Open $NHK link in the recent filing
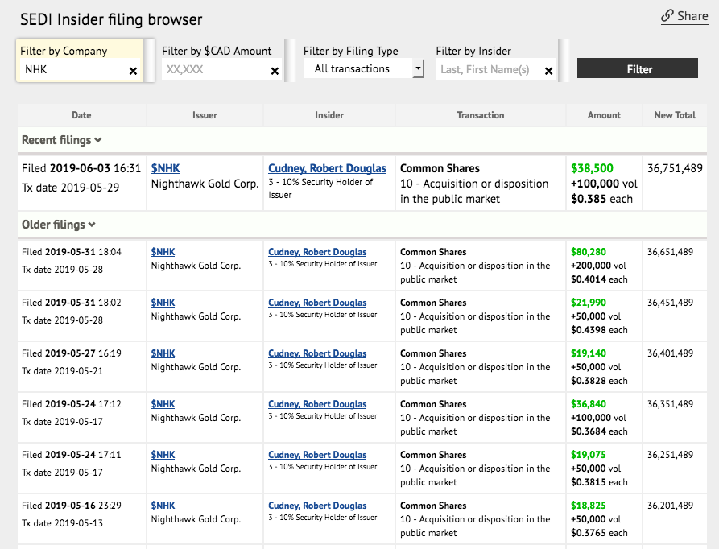This screenshot has height=549, width=719. (166, 168)
